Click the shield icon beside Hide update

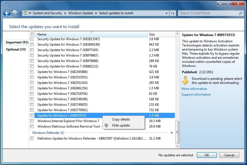click(107, 125)
